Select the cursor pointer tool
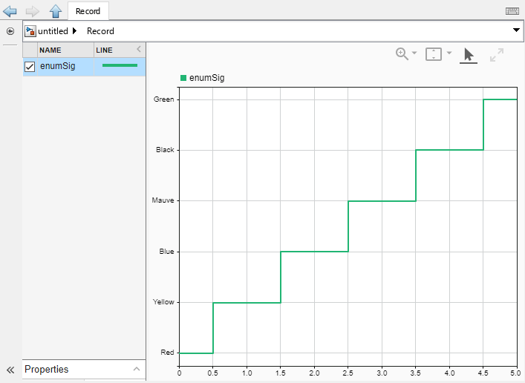Image resolution: width=525 pixels, height=383 pixels. (468, 54)
